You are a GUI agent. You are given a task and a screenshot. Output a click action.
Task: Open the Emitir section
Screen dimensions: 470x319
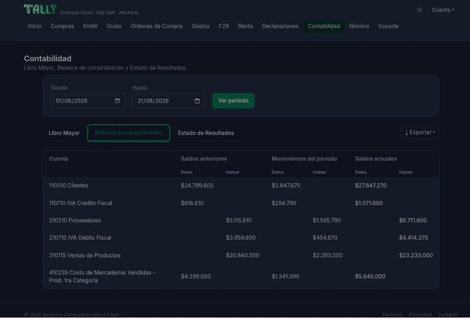[x=90, y=26]
